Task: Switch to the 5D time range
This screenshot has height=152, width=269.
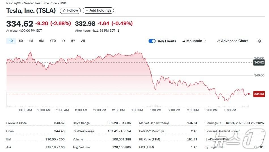Action: coord(21,41)
